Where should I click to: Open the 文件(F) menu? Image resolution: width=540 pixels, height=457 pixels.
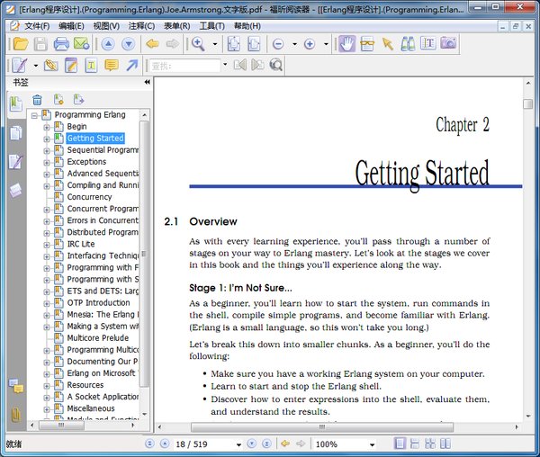(x=37, y=26)
